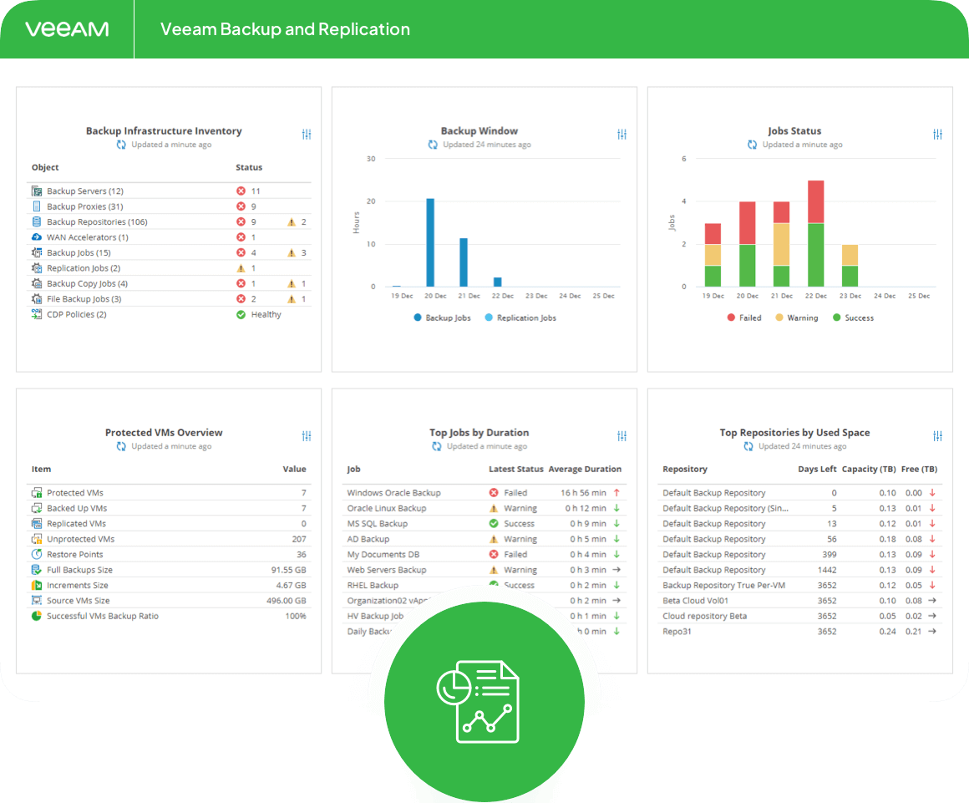969x803 pixels.
Task: Click warning icon in Backup Repositories row
Action: pos(292,222)
